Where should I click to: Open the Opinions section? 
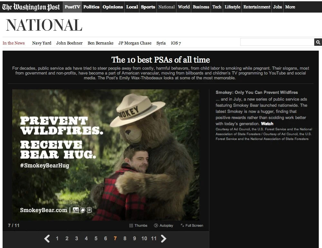click(113, 7)
